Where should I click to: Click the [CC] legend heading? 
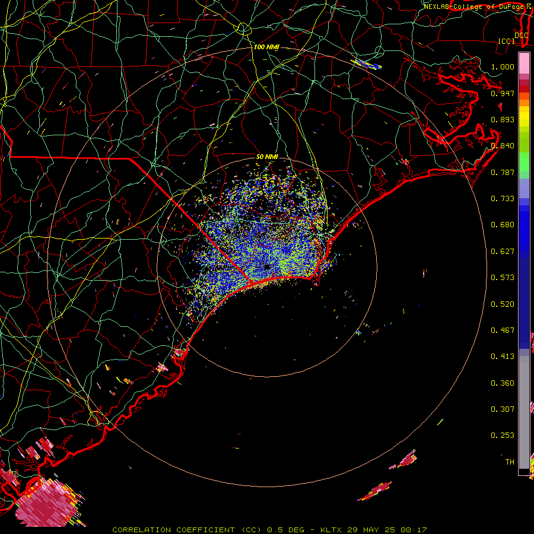506,41
